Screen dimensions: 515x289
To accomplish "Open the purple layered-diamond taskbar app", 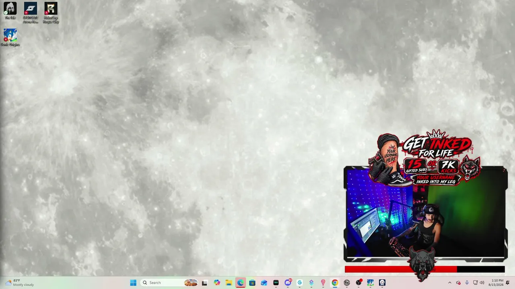I will [x=311, y=283].
